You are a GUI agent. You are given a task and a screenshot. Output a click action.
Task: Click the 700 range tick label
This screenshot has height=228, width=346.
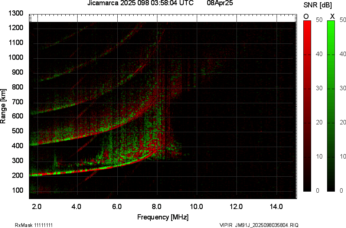17,102
